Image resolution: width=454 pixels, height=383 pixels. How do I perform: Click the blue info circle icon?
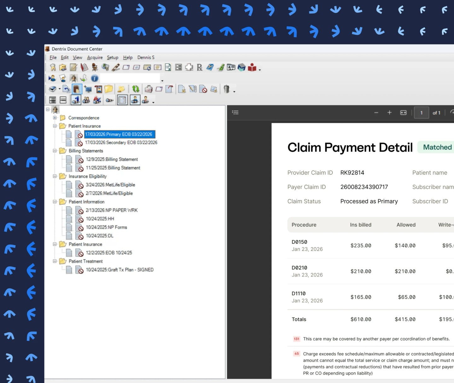pyautogui.click(x=95, y=78)
